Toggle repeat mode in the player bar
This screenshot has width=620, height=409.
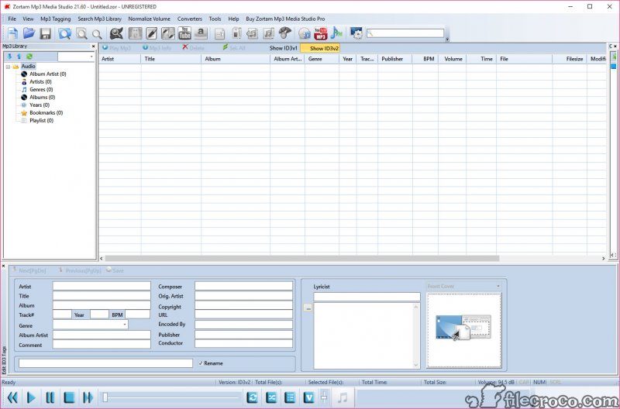[253, 397]
